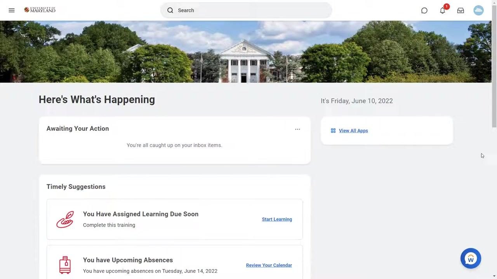
Task: Click the assigned learning hand-leaf icon
Action: (x=65, y=219)
